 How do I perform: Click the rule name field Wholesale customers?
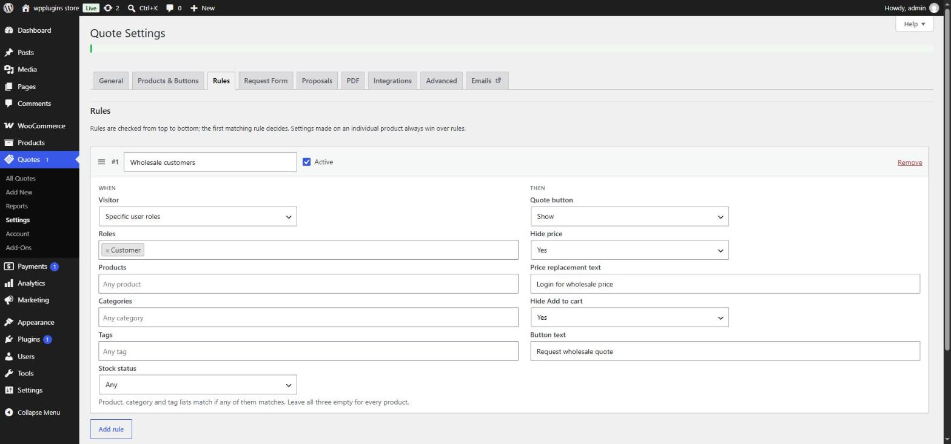click(x=210, y=162)
